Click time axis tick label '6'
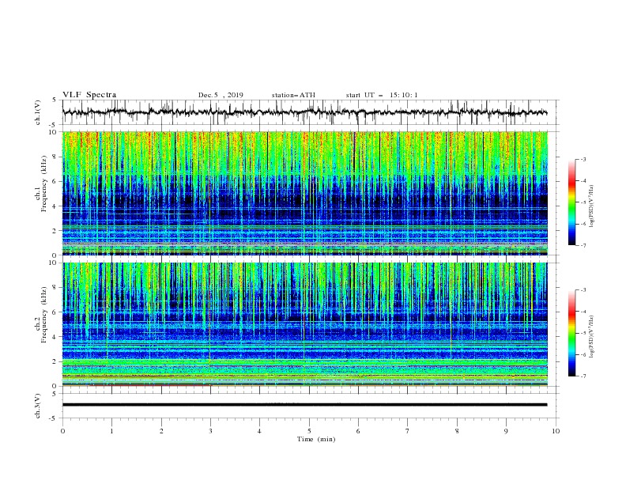The width and height of the screenshot is (626, 484). click(x=358, y=431)
